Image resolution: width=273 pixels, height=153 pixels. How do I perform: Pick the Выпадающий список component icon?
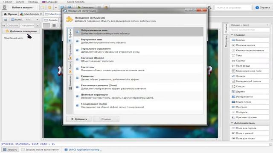pyautogui.click(x=233, y=81)
